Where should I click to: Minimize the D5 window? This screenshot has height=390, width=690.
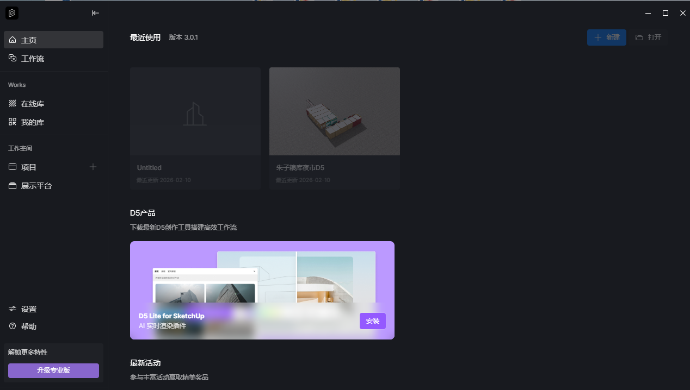click(x=648, y=13)
